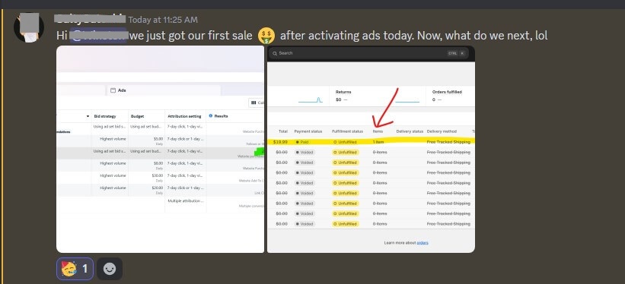Open the Ads tab in the ads manager
Viewport: 625px width, 284px height.
tap(164, 90)
